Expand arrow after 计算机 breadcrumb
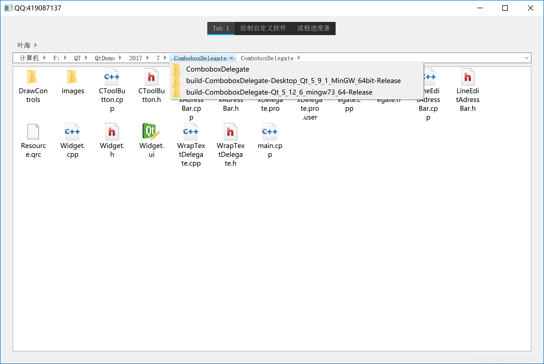This screenshot has height=364, width=544. coord(44,58)
